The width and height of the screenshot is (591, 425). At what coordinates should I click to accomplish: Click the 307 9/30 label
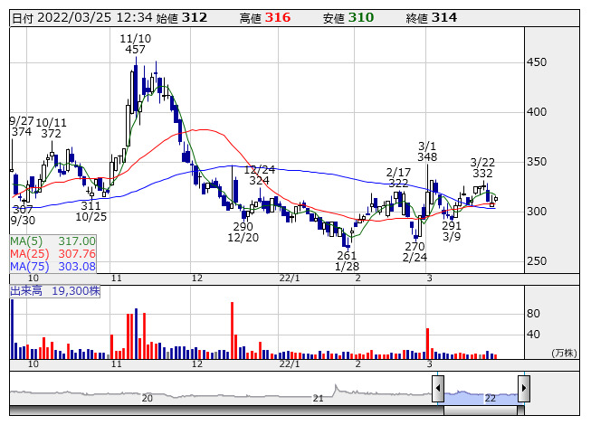tap(23, 214)
